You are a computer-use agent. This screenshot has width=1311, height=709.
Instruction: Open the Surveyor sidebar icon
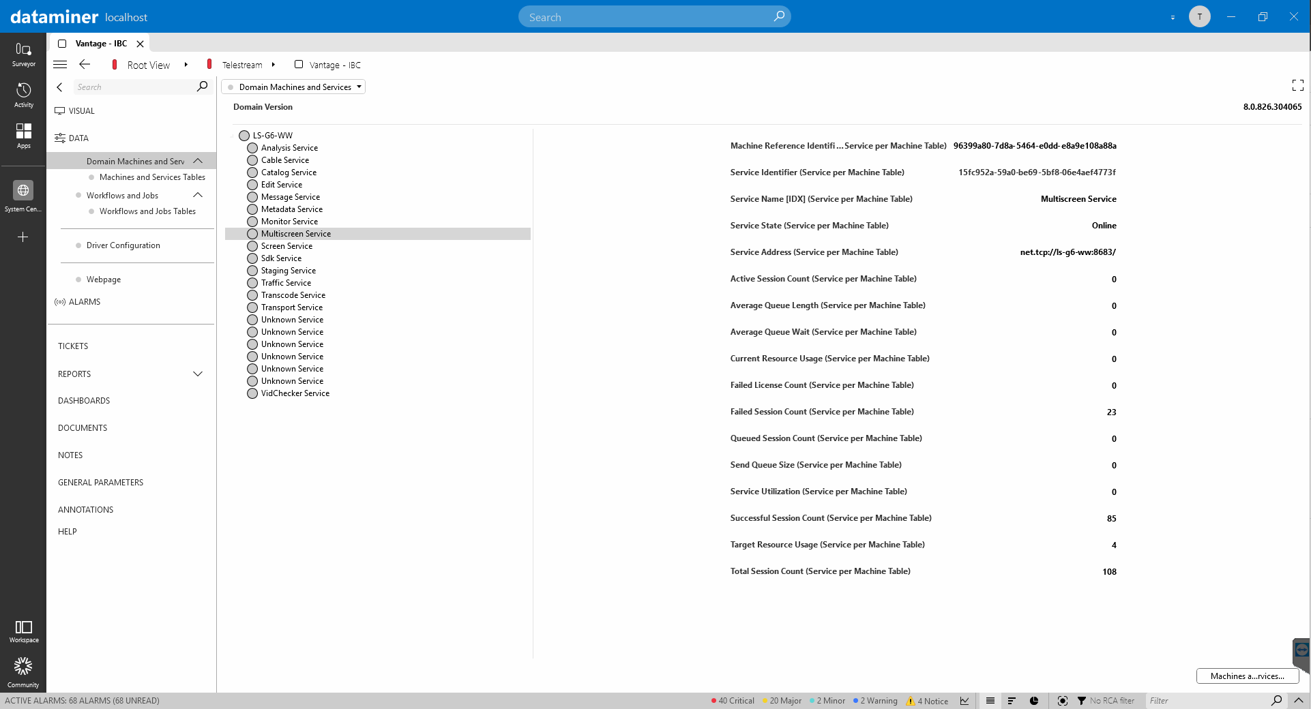point(23,55)
